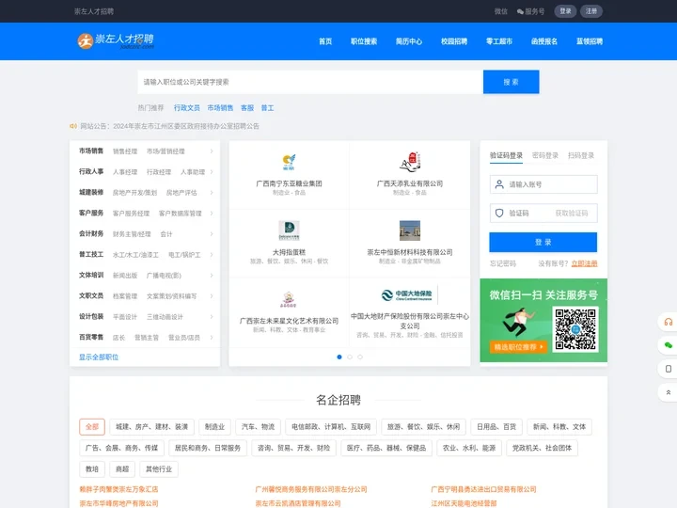The height and width of the screenshot is (508, 677).
Task: Open 中国大地保险 company logo
Action: coord(410,294)
